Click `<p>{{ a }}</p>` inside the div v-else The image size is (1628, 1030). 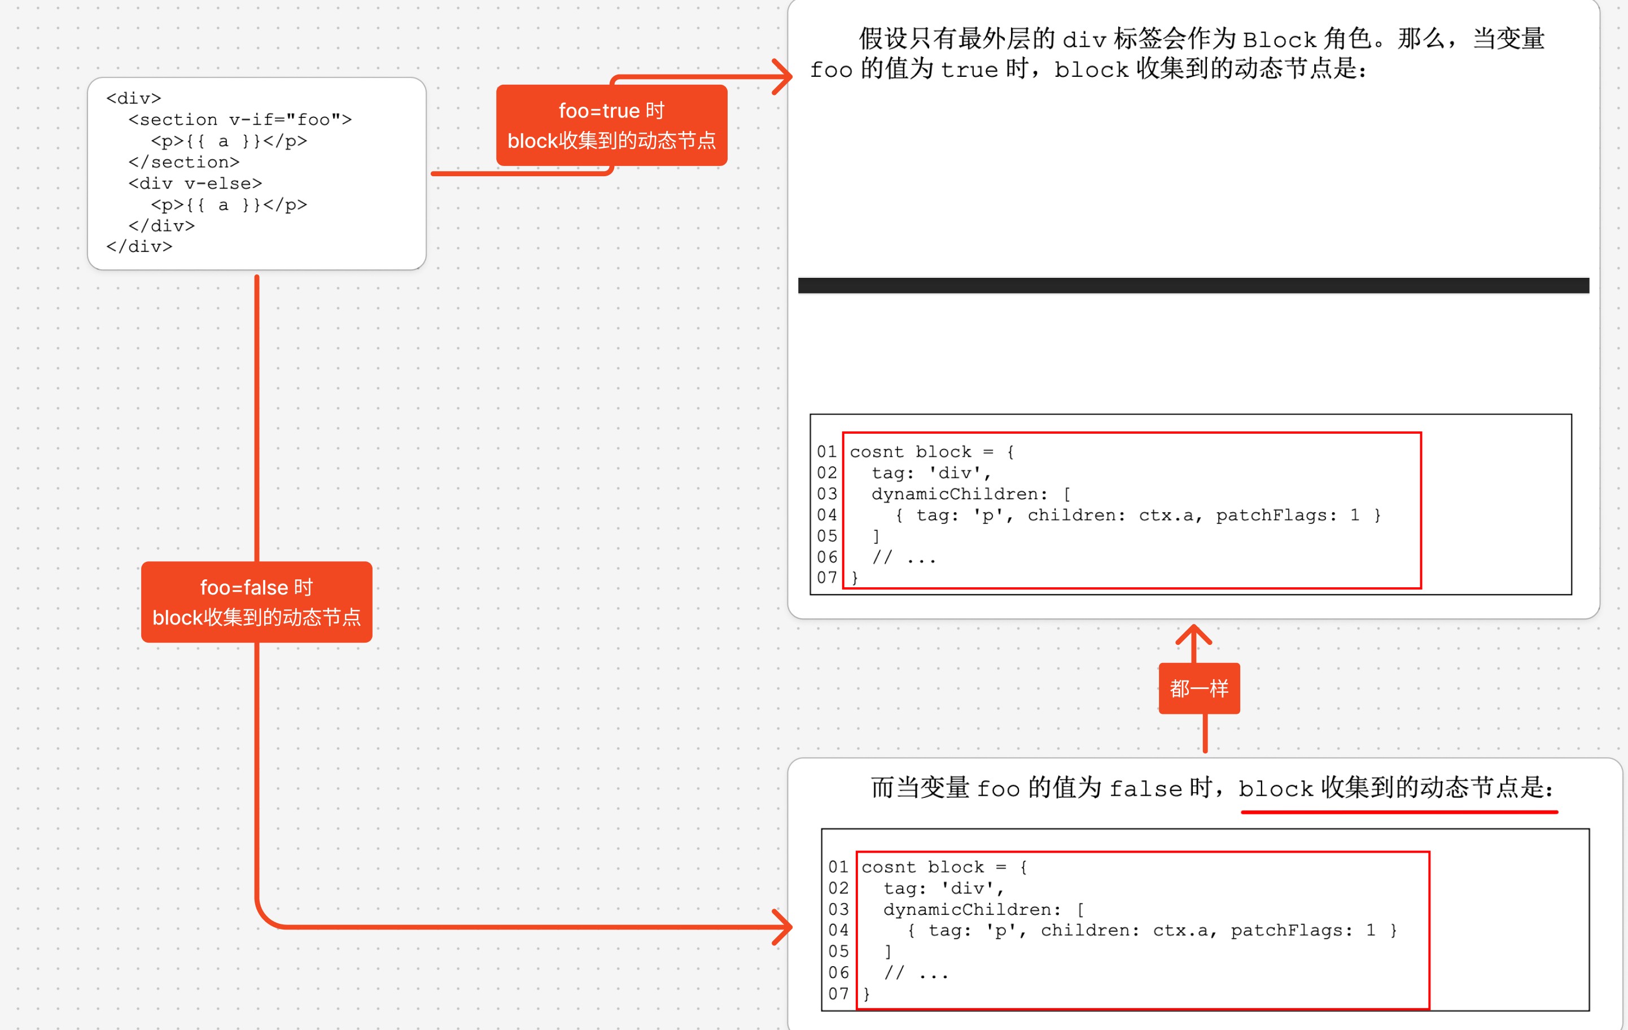pyautogui.click(x=229, y=204)
